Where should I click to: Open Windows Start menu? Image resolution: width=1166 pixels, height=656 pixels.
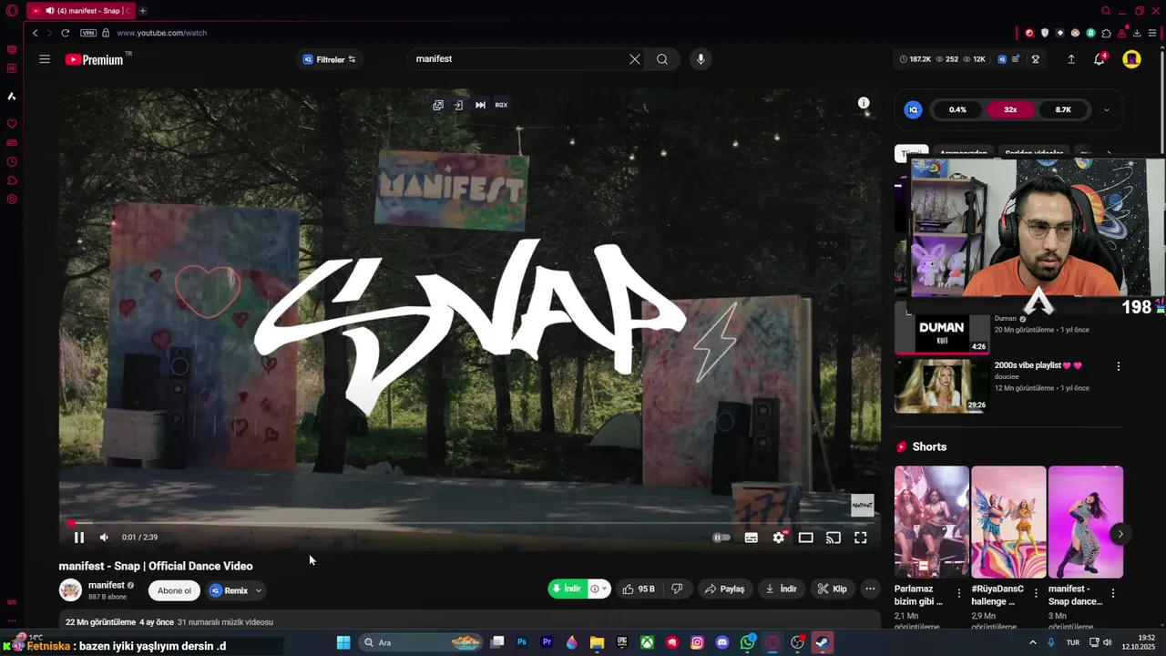pyautogui.click(x=343, y=642)
